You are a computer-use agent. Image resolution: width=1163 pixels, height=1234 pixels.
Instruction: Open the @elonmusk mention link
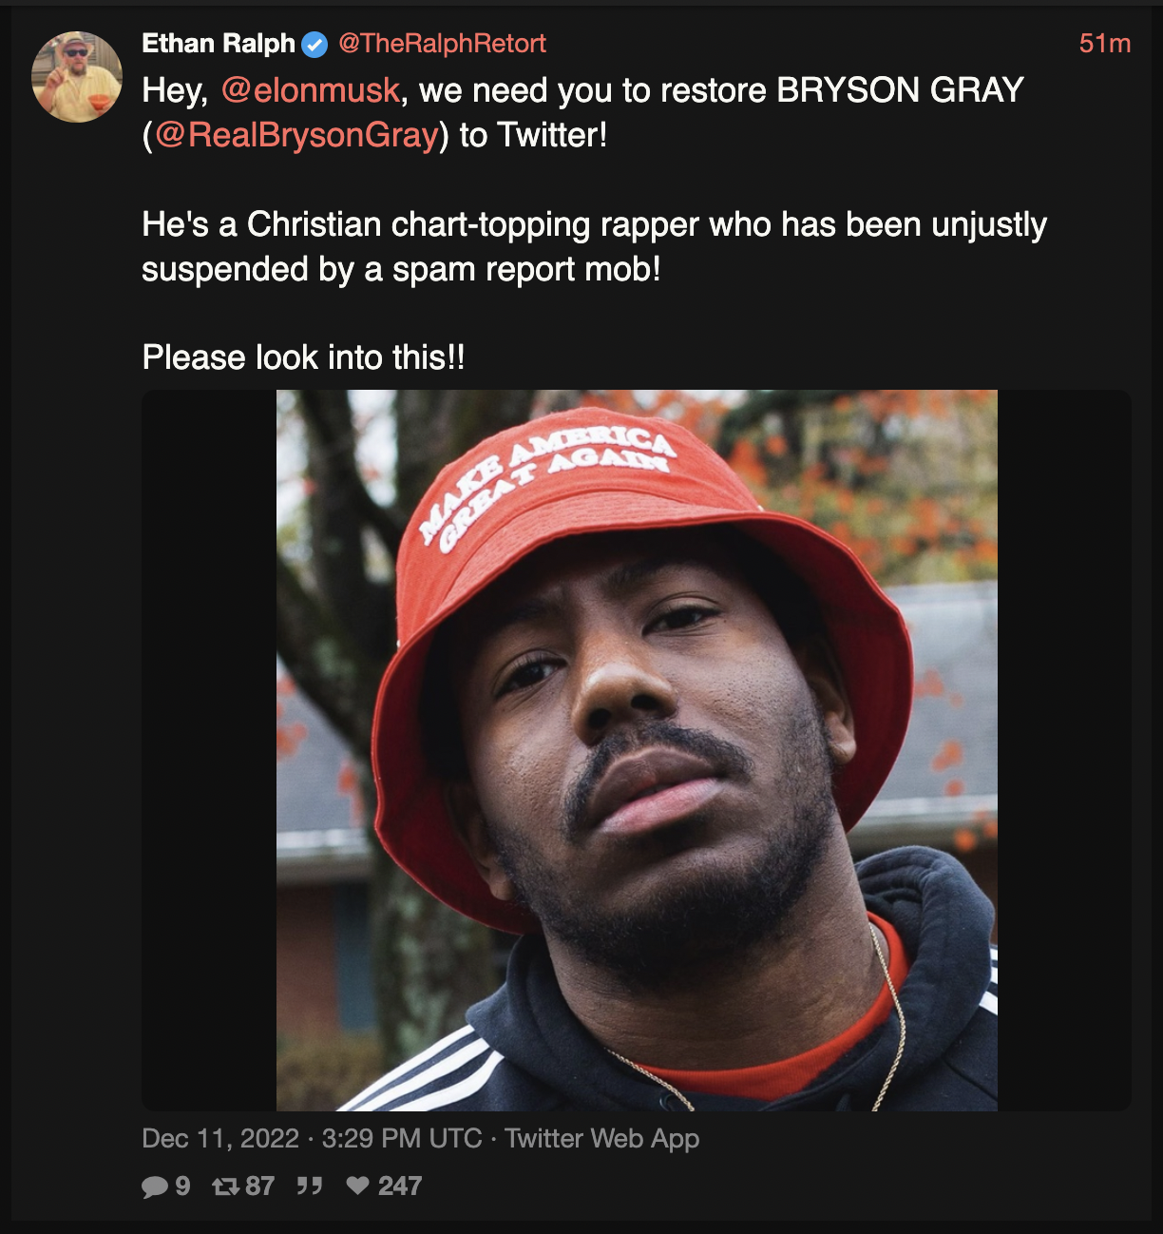point(310,90)
